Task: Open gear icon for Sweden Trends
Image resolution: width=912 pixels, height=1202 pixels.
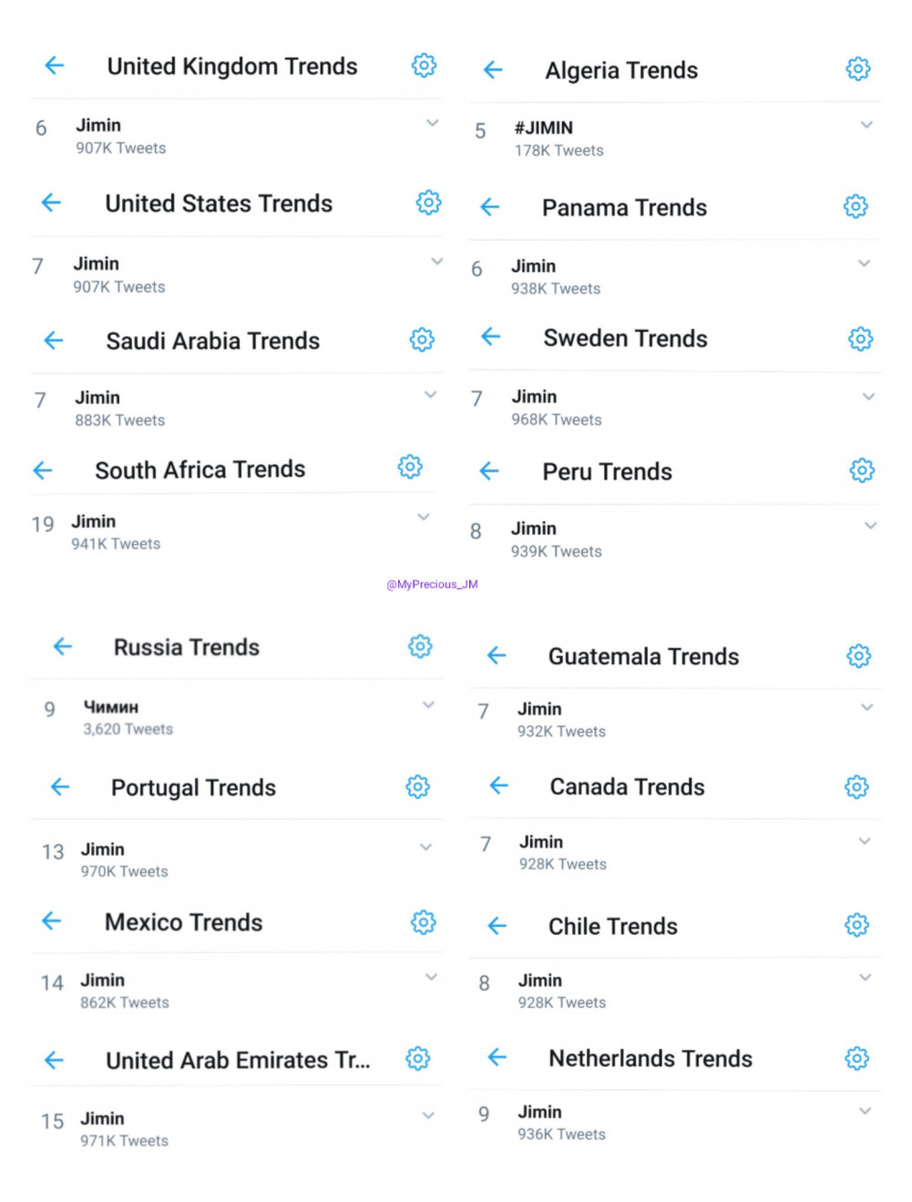Action: [860, 339]
